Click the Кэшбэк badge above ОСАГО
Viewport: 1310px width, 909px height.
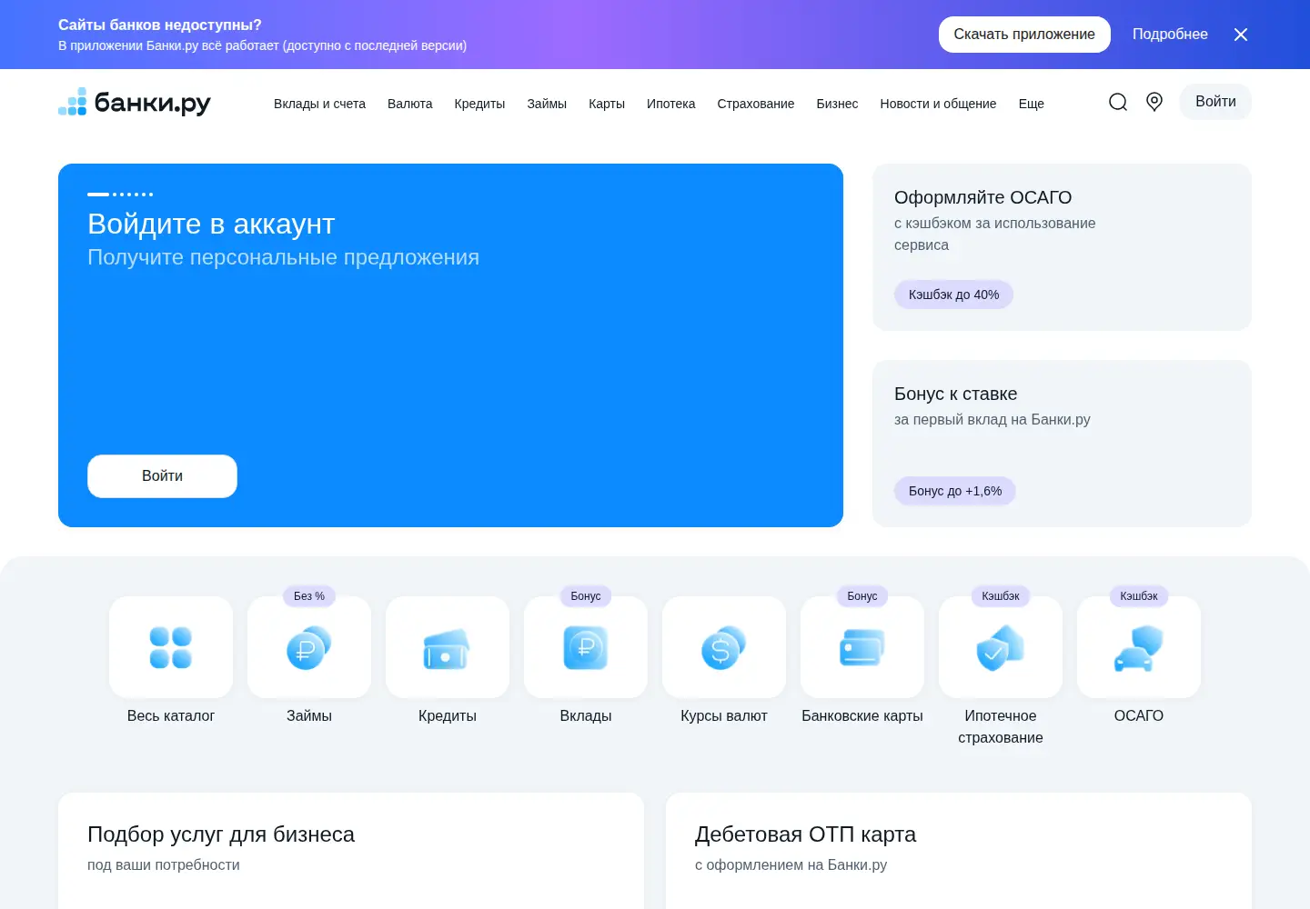(x=1139, y=596)
